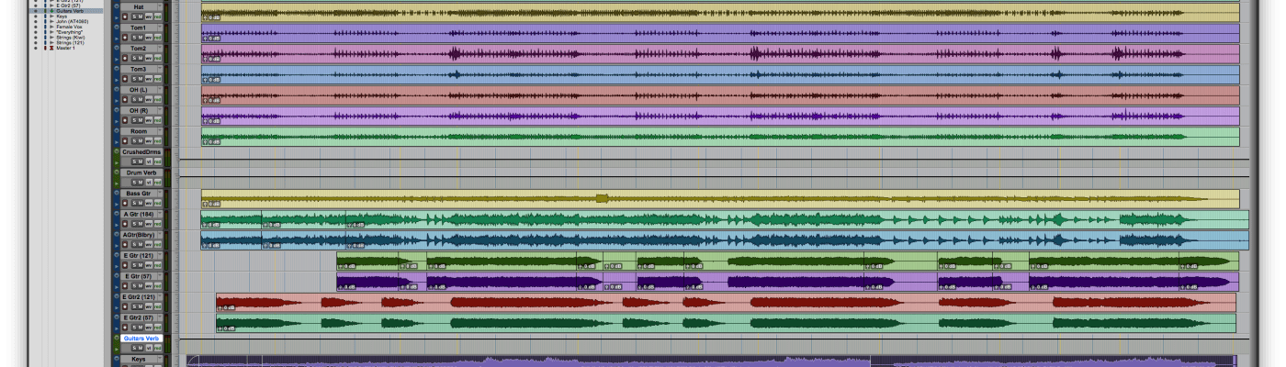Click the clip gain fader icon on Bass Gtr clip

[206, 206]
